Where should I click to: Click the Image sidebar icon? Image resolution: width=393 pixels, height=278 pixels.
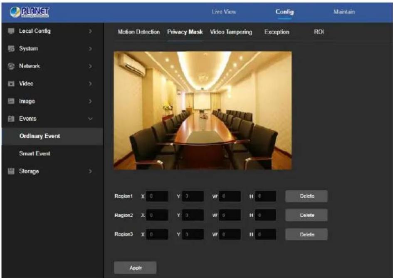(11, 101)
